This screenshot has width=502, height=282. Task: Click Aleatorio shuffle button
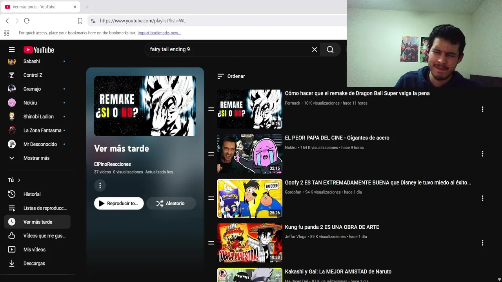171,203
